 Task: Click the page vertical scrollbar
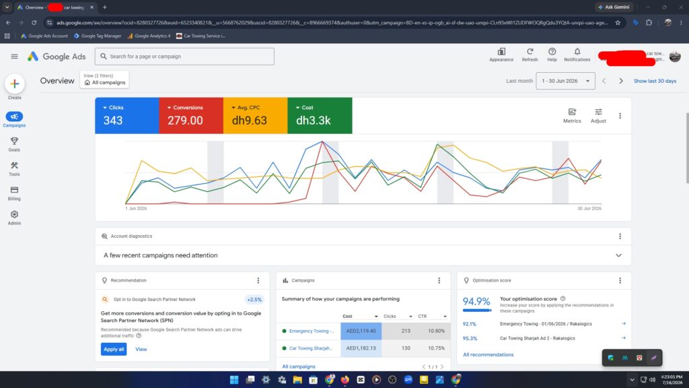click(687, 148)
